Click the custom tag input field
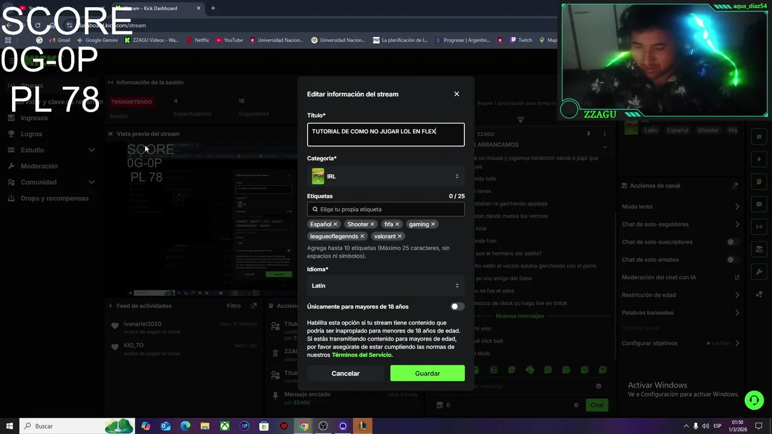772x434 pixels. point(386,209)
